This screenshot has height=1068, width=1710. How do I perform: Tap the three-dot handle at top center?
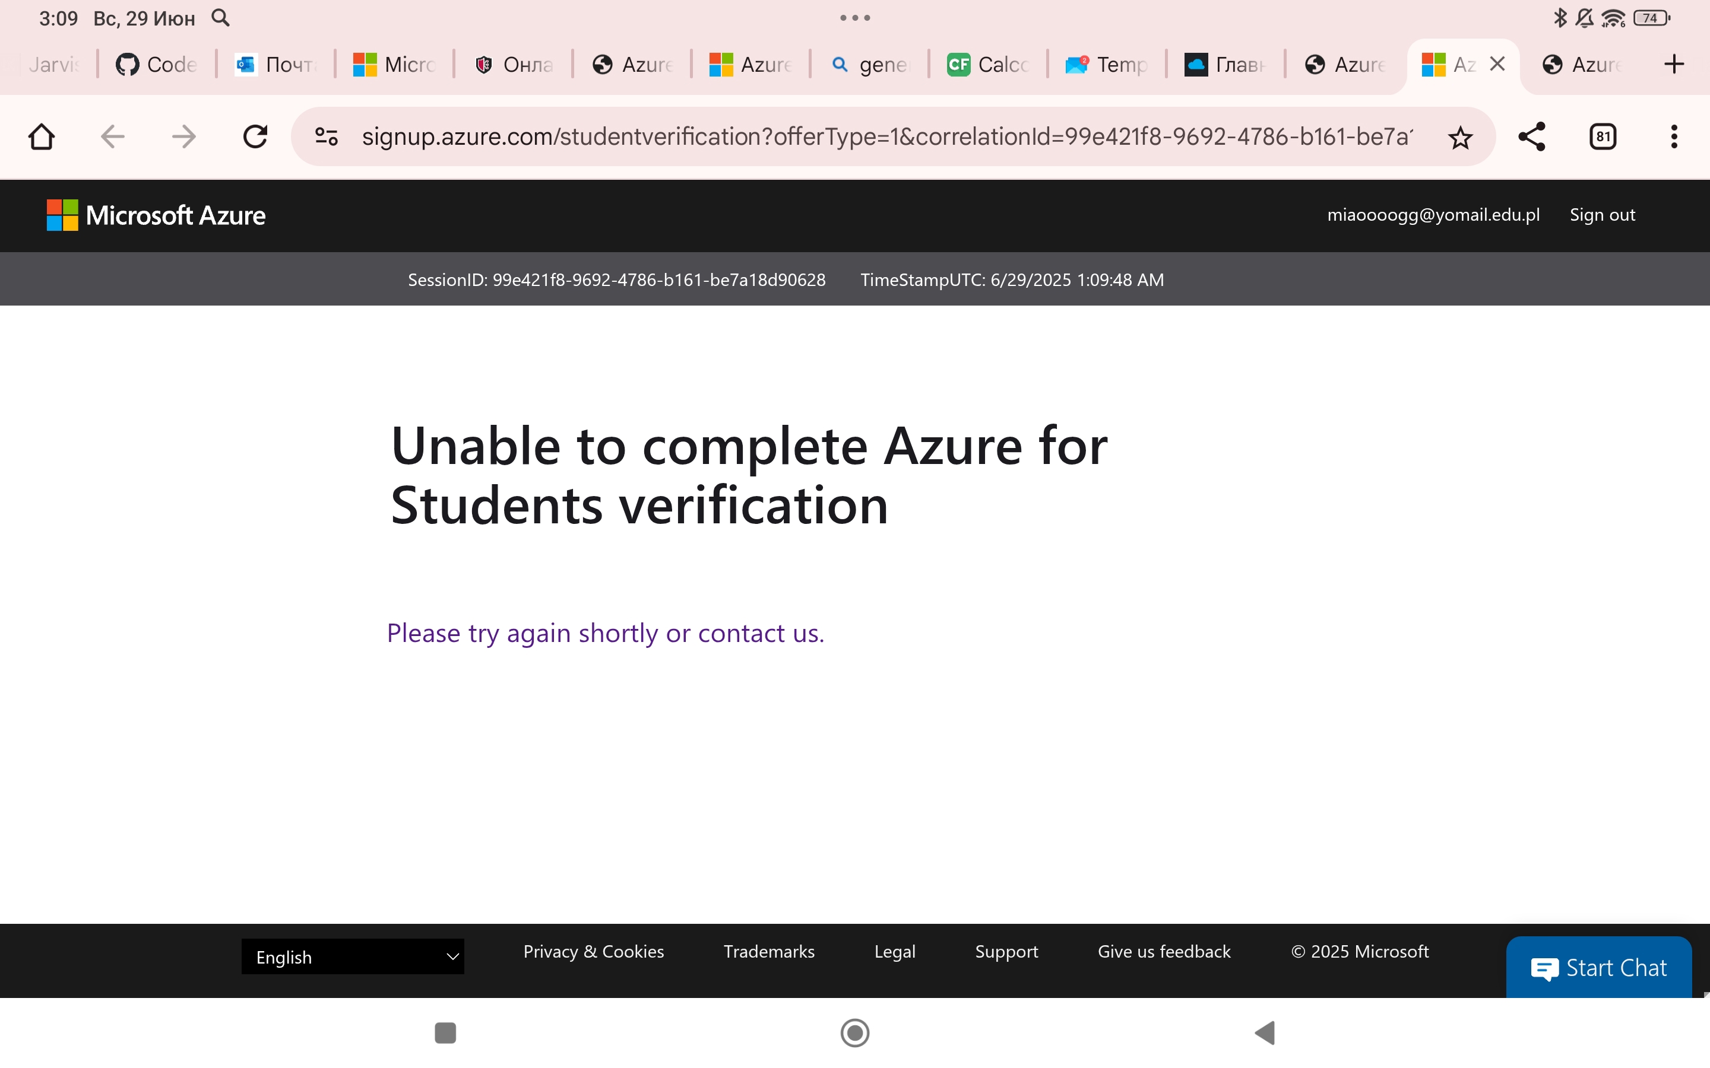tap(854, 18)
